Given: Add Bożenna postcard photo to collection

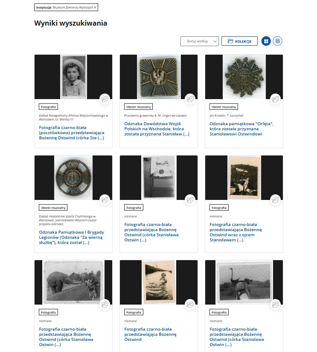Looking at the screenshot, I should (x=105, y=99).
